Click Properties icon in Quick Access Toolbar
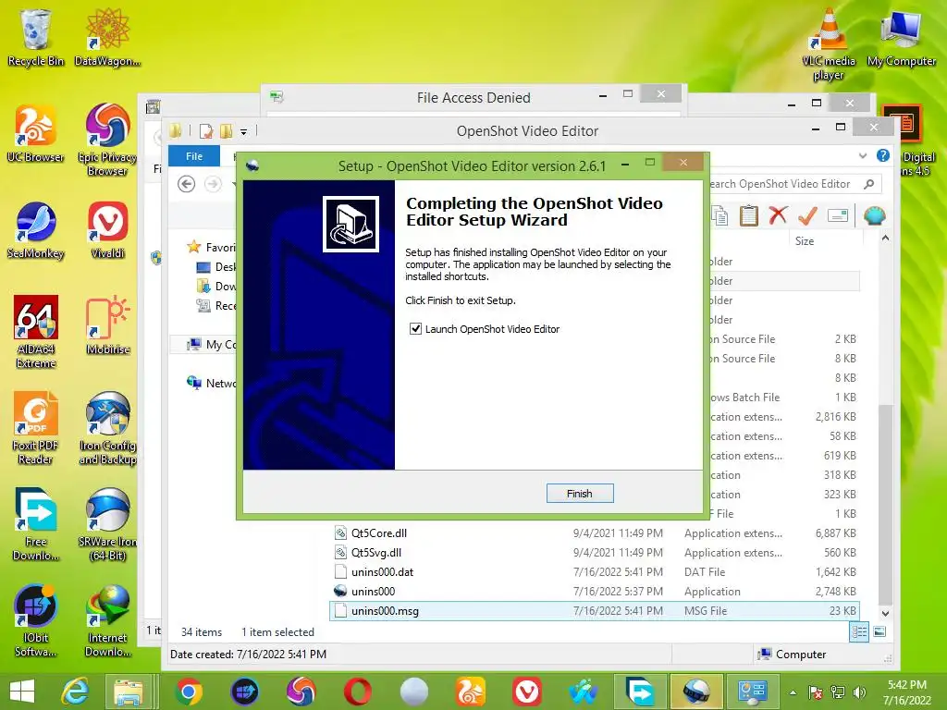 (x=206, y=131)
